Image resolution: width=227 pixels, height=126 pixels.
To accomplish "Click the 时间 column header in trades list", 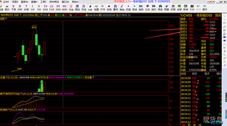I will (183, 73).
